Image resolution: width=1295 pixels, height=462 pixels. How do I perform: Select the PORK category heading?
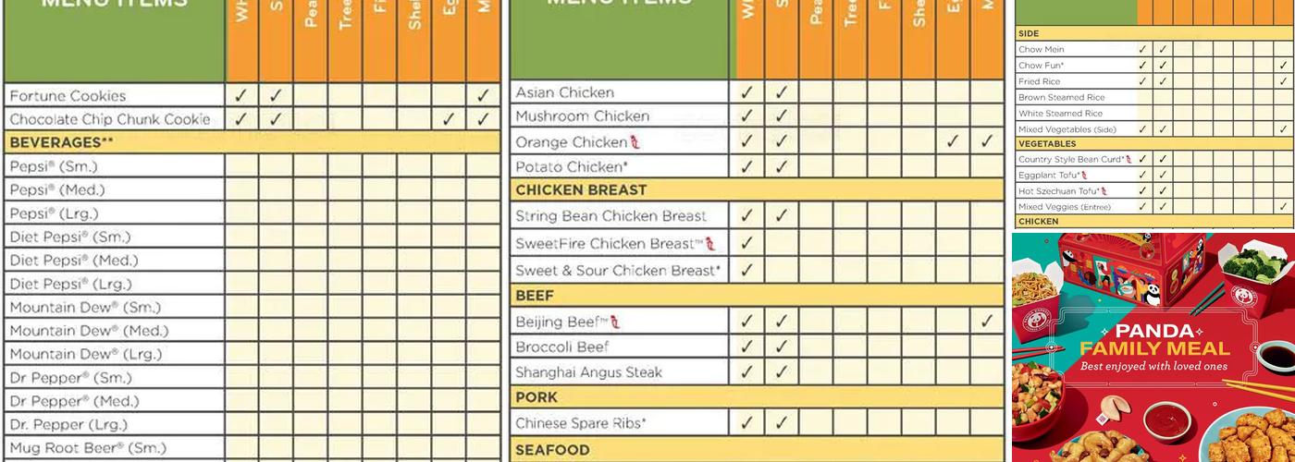536,397
